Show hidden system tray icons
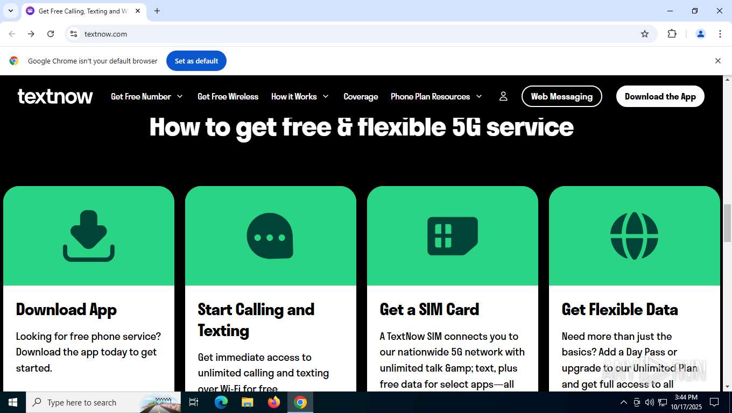Image resolution: width=732 pixels, height=413 pixels. click(624, 402)
